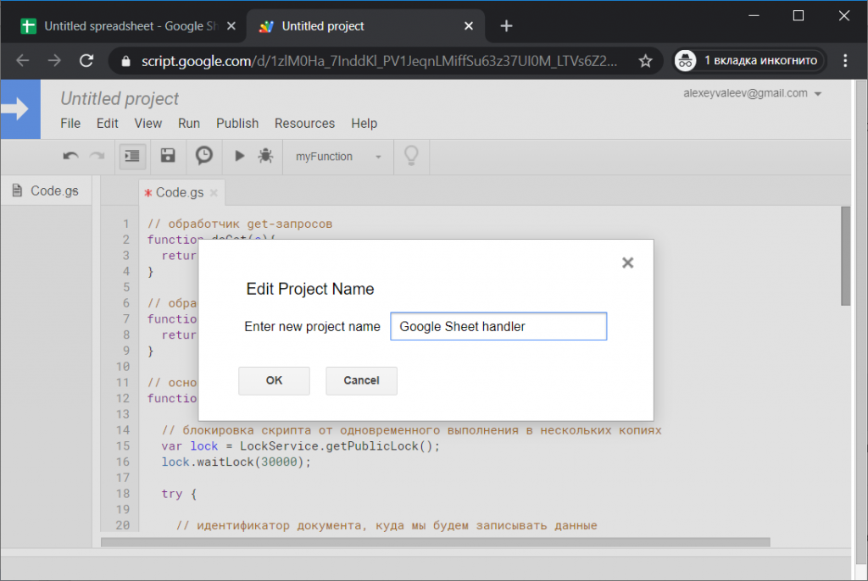The image size is (868, 581).
Task: Open the account dropdown next to email
Action: 818,94
